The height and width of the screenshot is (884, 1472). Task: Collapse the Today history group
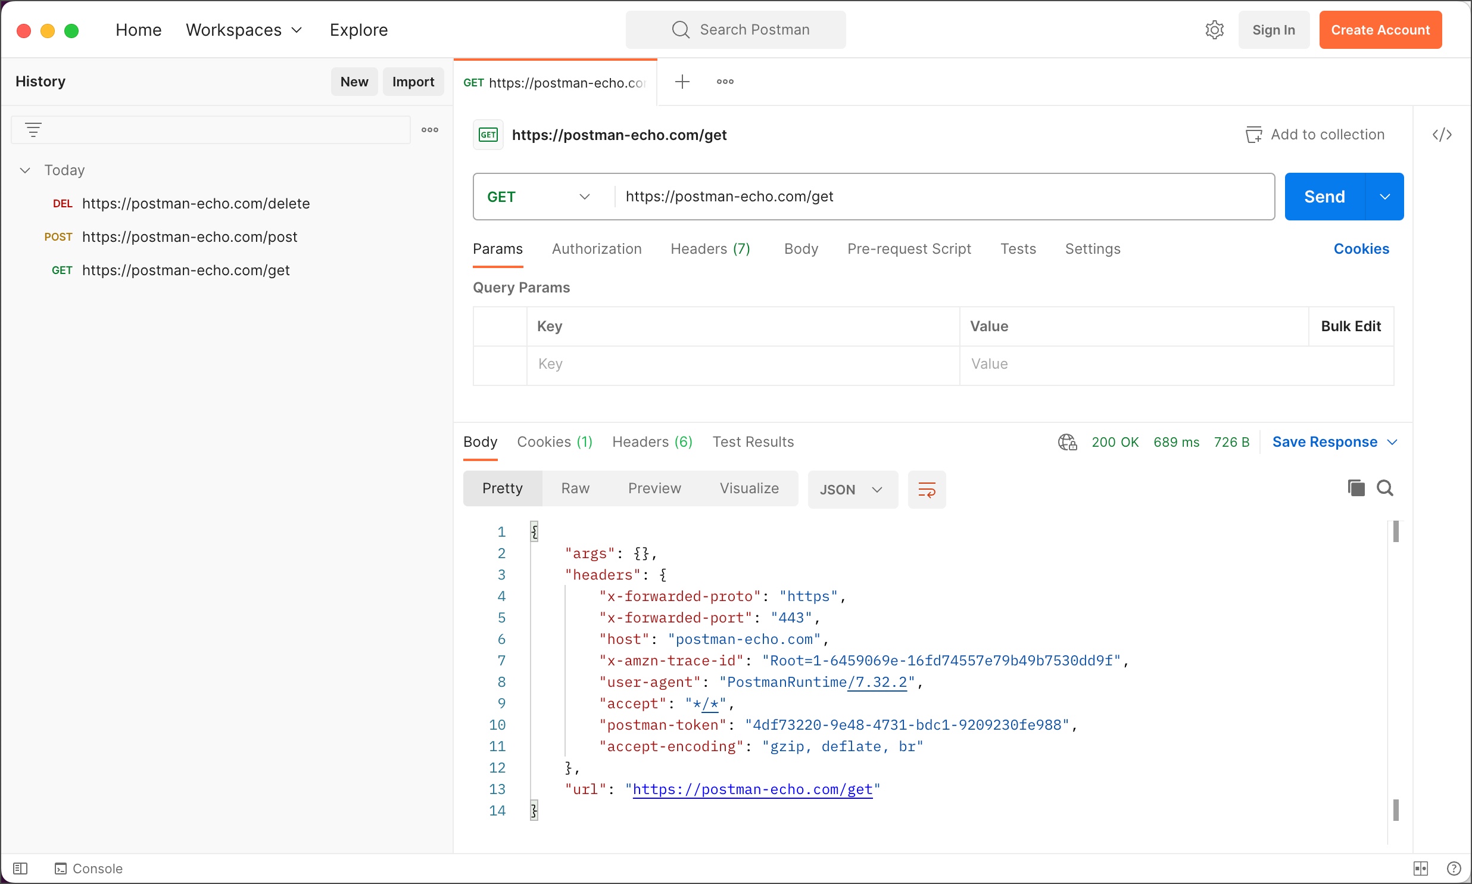(25, 170)
